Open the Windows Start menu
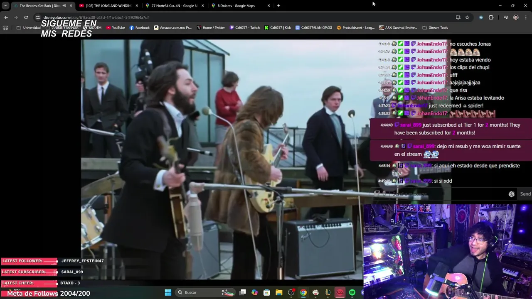 168,292
